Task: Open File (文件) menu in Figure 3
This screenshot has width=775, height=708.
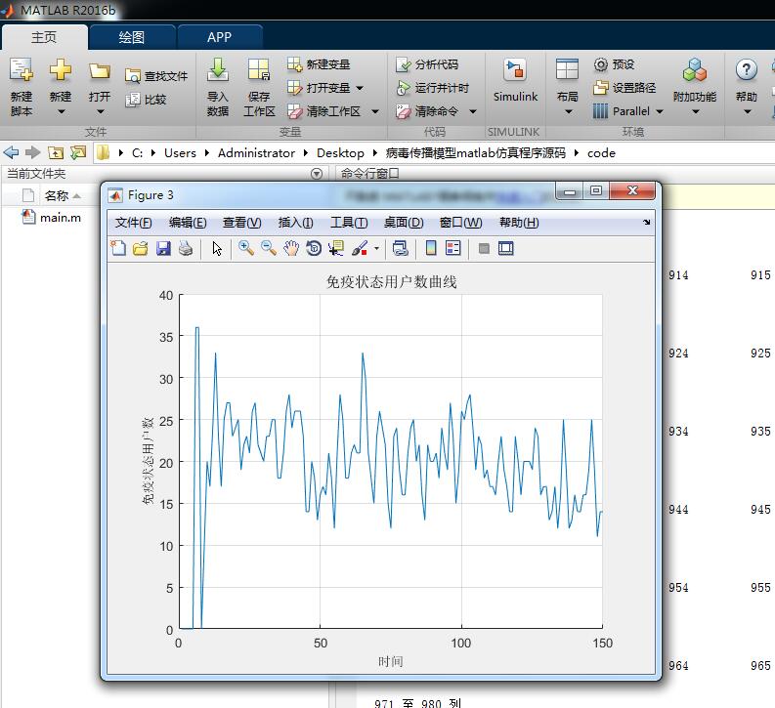Action: [133, 223]
